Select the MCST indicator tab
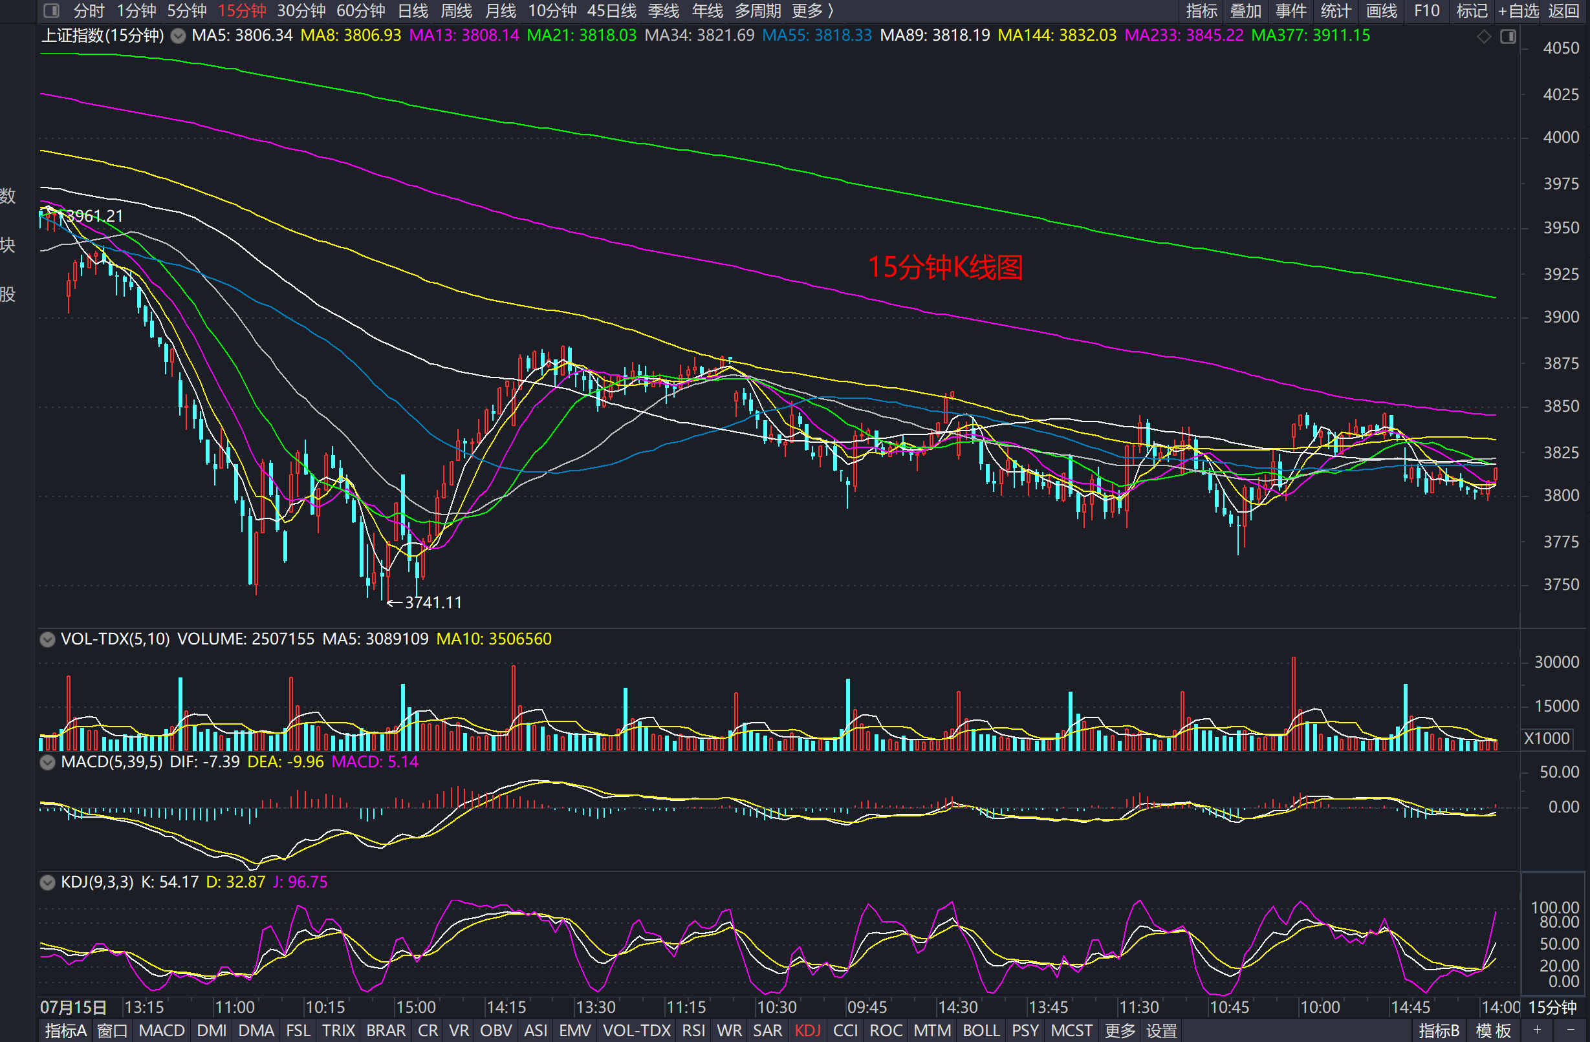1590x1042 pixels. [1072, 1030]
